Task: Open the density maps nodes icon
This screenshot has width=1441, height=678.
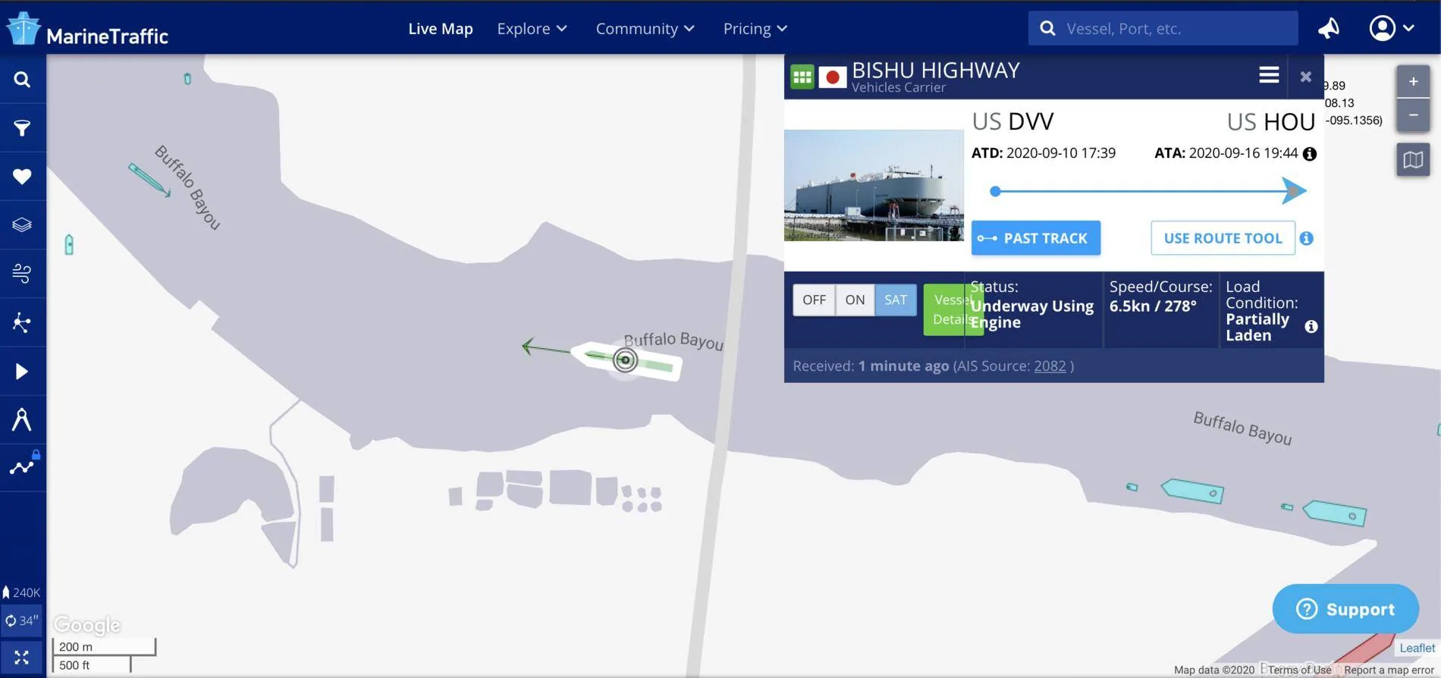Action: pyautogui.click(x=22, y=322)
